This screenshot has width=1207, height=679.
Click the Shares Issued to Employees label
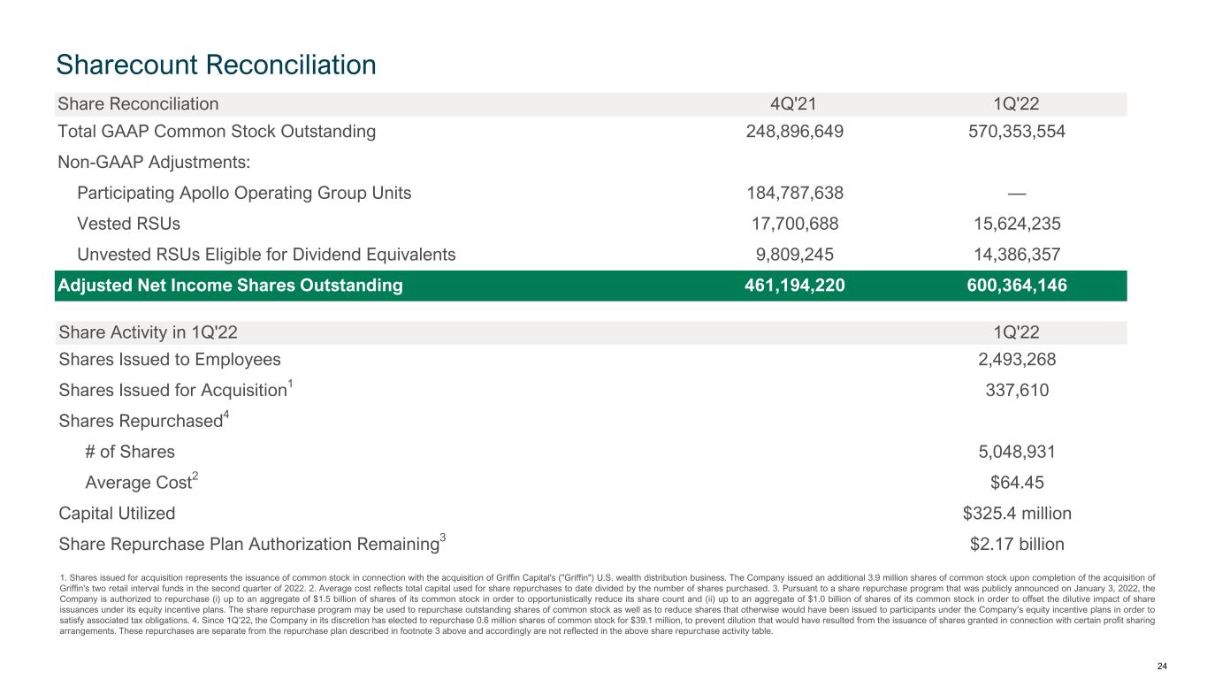170,360
